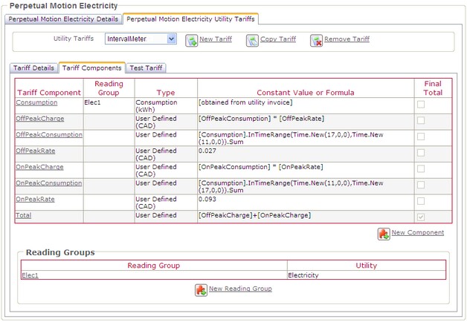
Task: Open the OffPeakCharge component link
Action: point(40,119)
